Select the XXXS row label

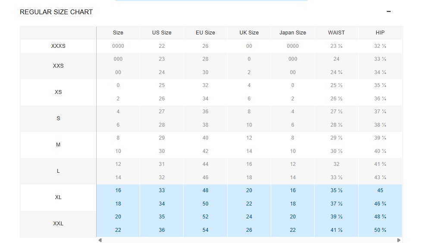(58, 46)
